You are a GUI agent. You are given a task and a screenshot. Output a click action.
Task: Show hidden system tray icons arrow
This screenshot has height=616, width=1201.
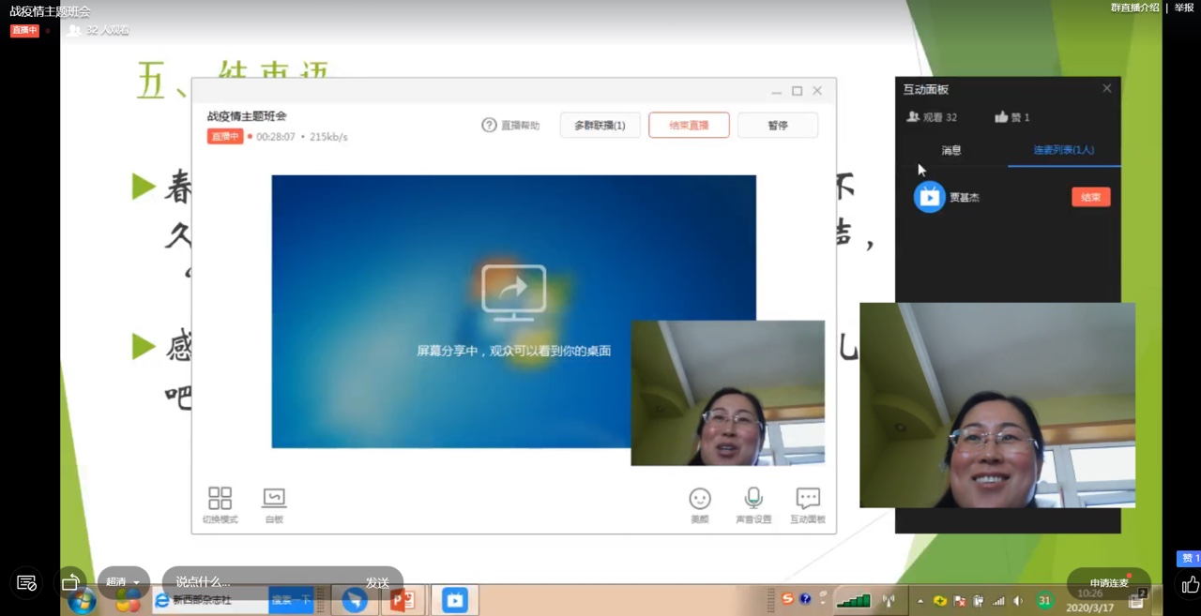click(x=920, y=601)
